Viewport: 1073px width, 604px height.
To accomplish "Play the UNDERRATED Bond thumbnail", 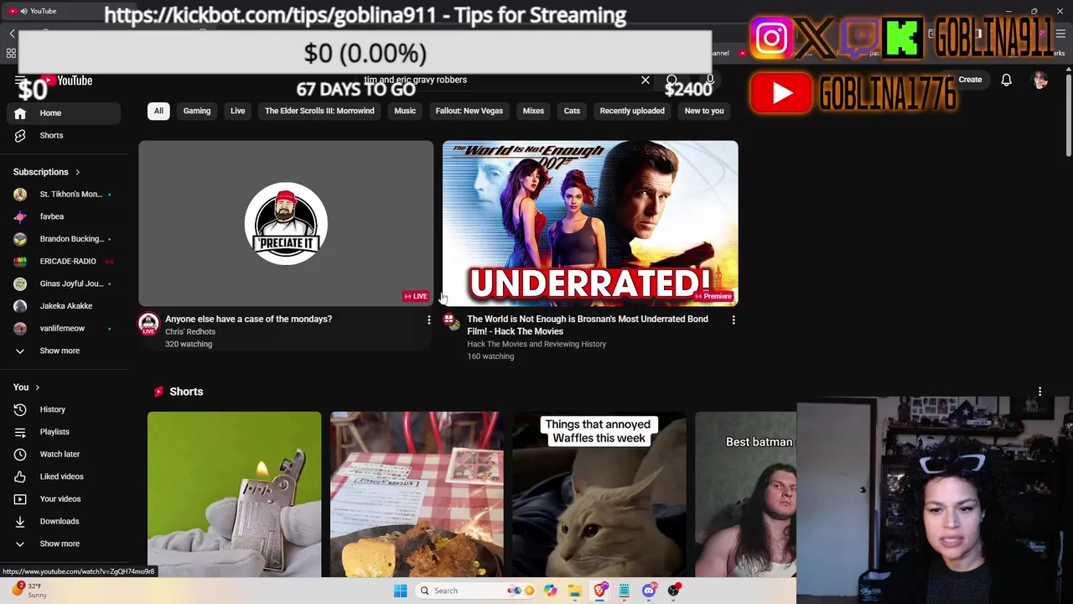I will click(590, 223).
